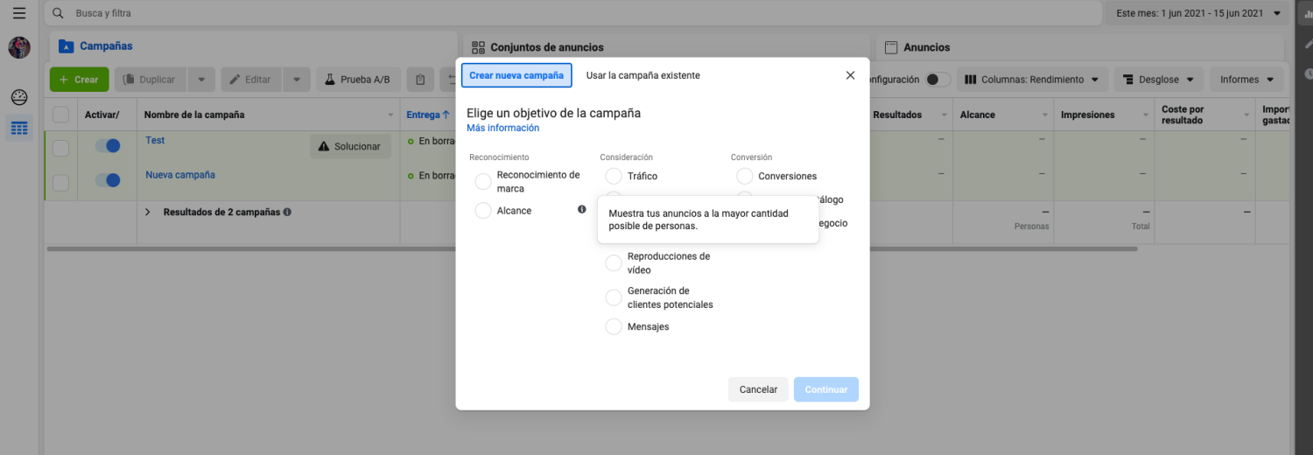Expand the Resultados de 2 campañas row
The height and width of the screenshot is (455, 1313).
tap(148, 212)
